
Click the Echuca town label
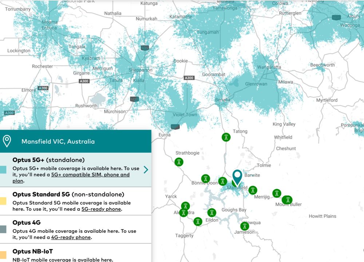click(x=49, y=28)
